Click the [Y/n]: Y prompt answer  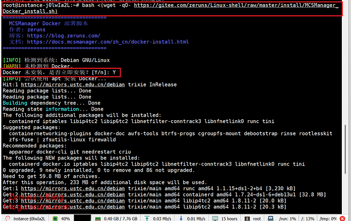pyautogui.click(x=104, y=72)
